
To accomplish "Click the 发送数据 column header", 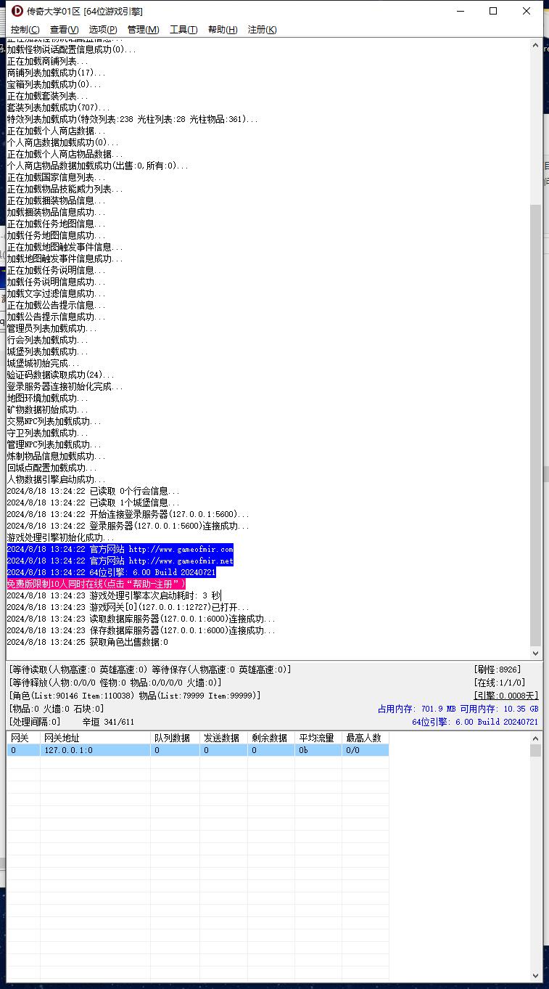I will 223,738.
